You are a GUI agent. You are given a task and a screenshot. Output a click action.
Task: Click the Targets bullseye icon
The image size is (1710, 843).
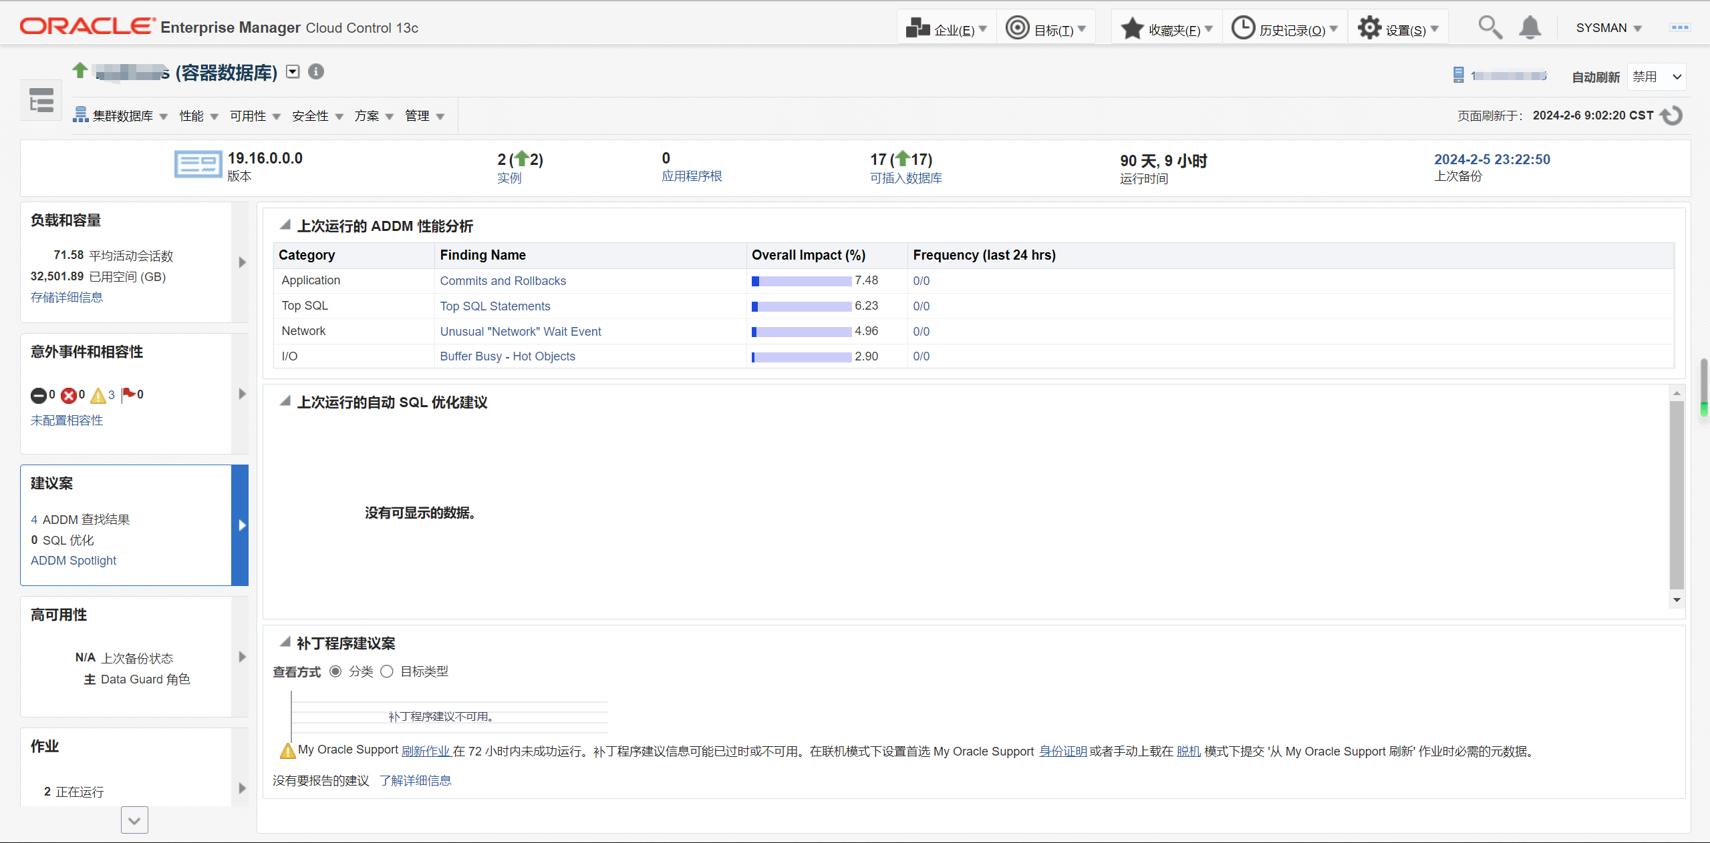tap(1017, 28)
